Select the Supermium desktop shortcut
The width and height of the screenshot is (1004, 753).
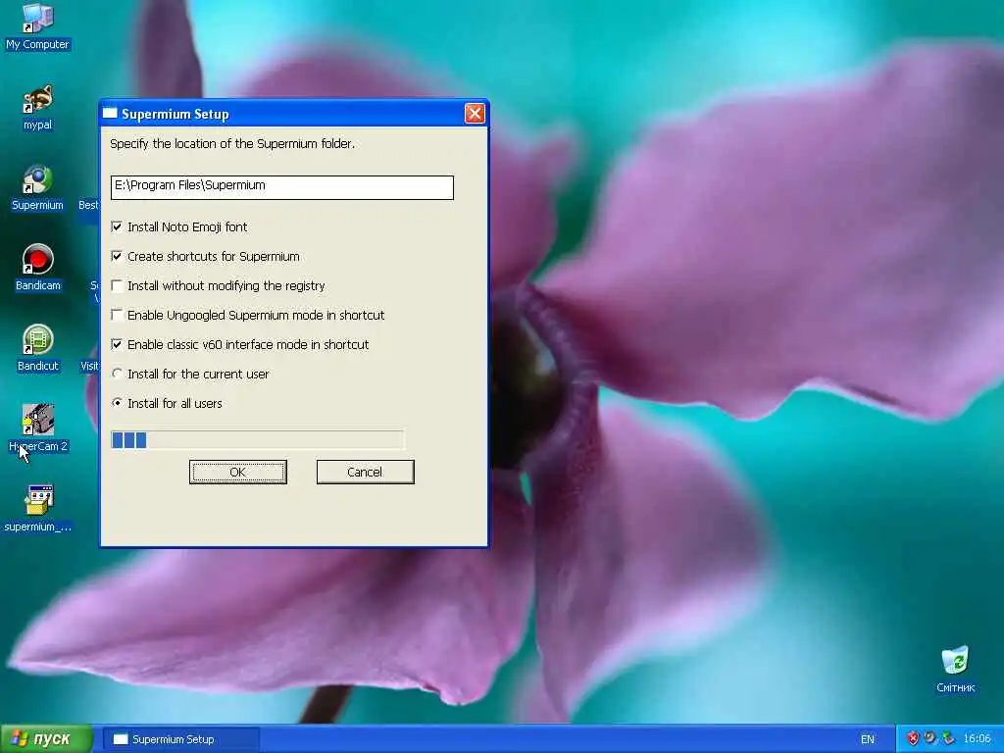tap(38, 188)
